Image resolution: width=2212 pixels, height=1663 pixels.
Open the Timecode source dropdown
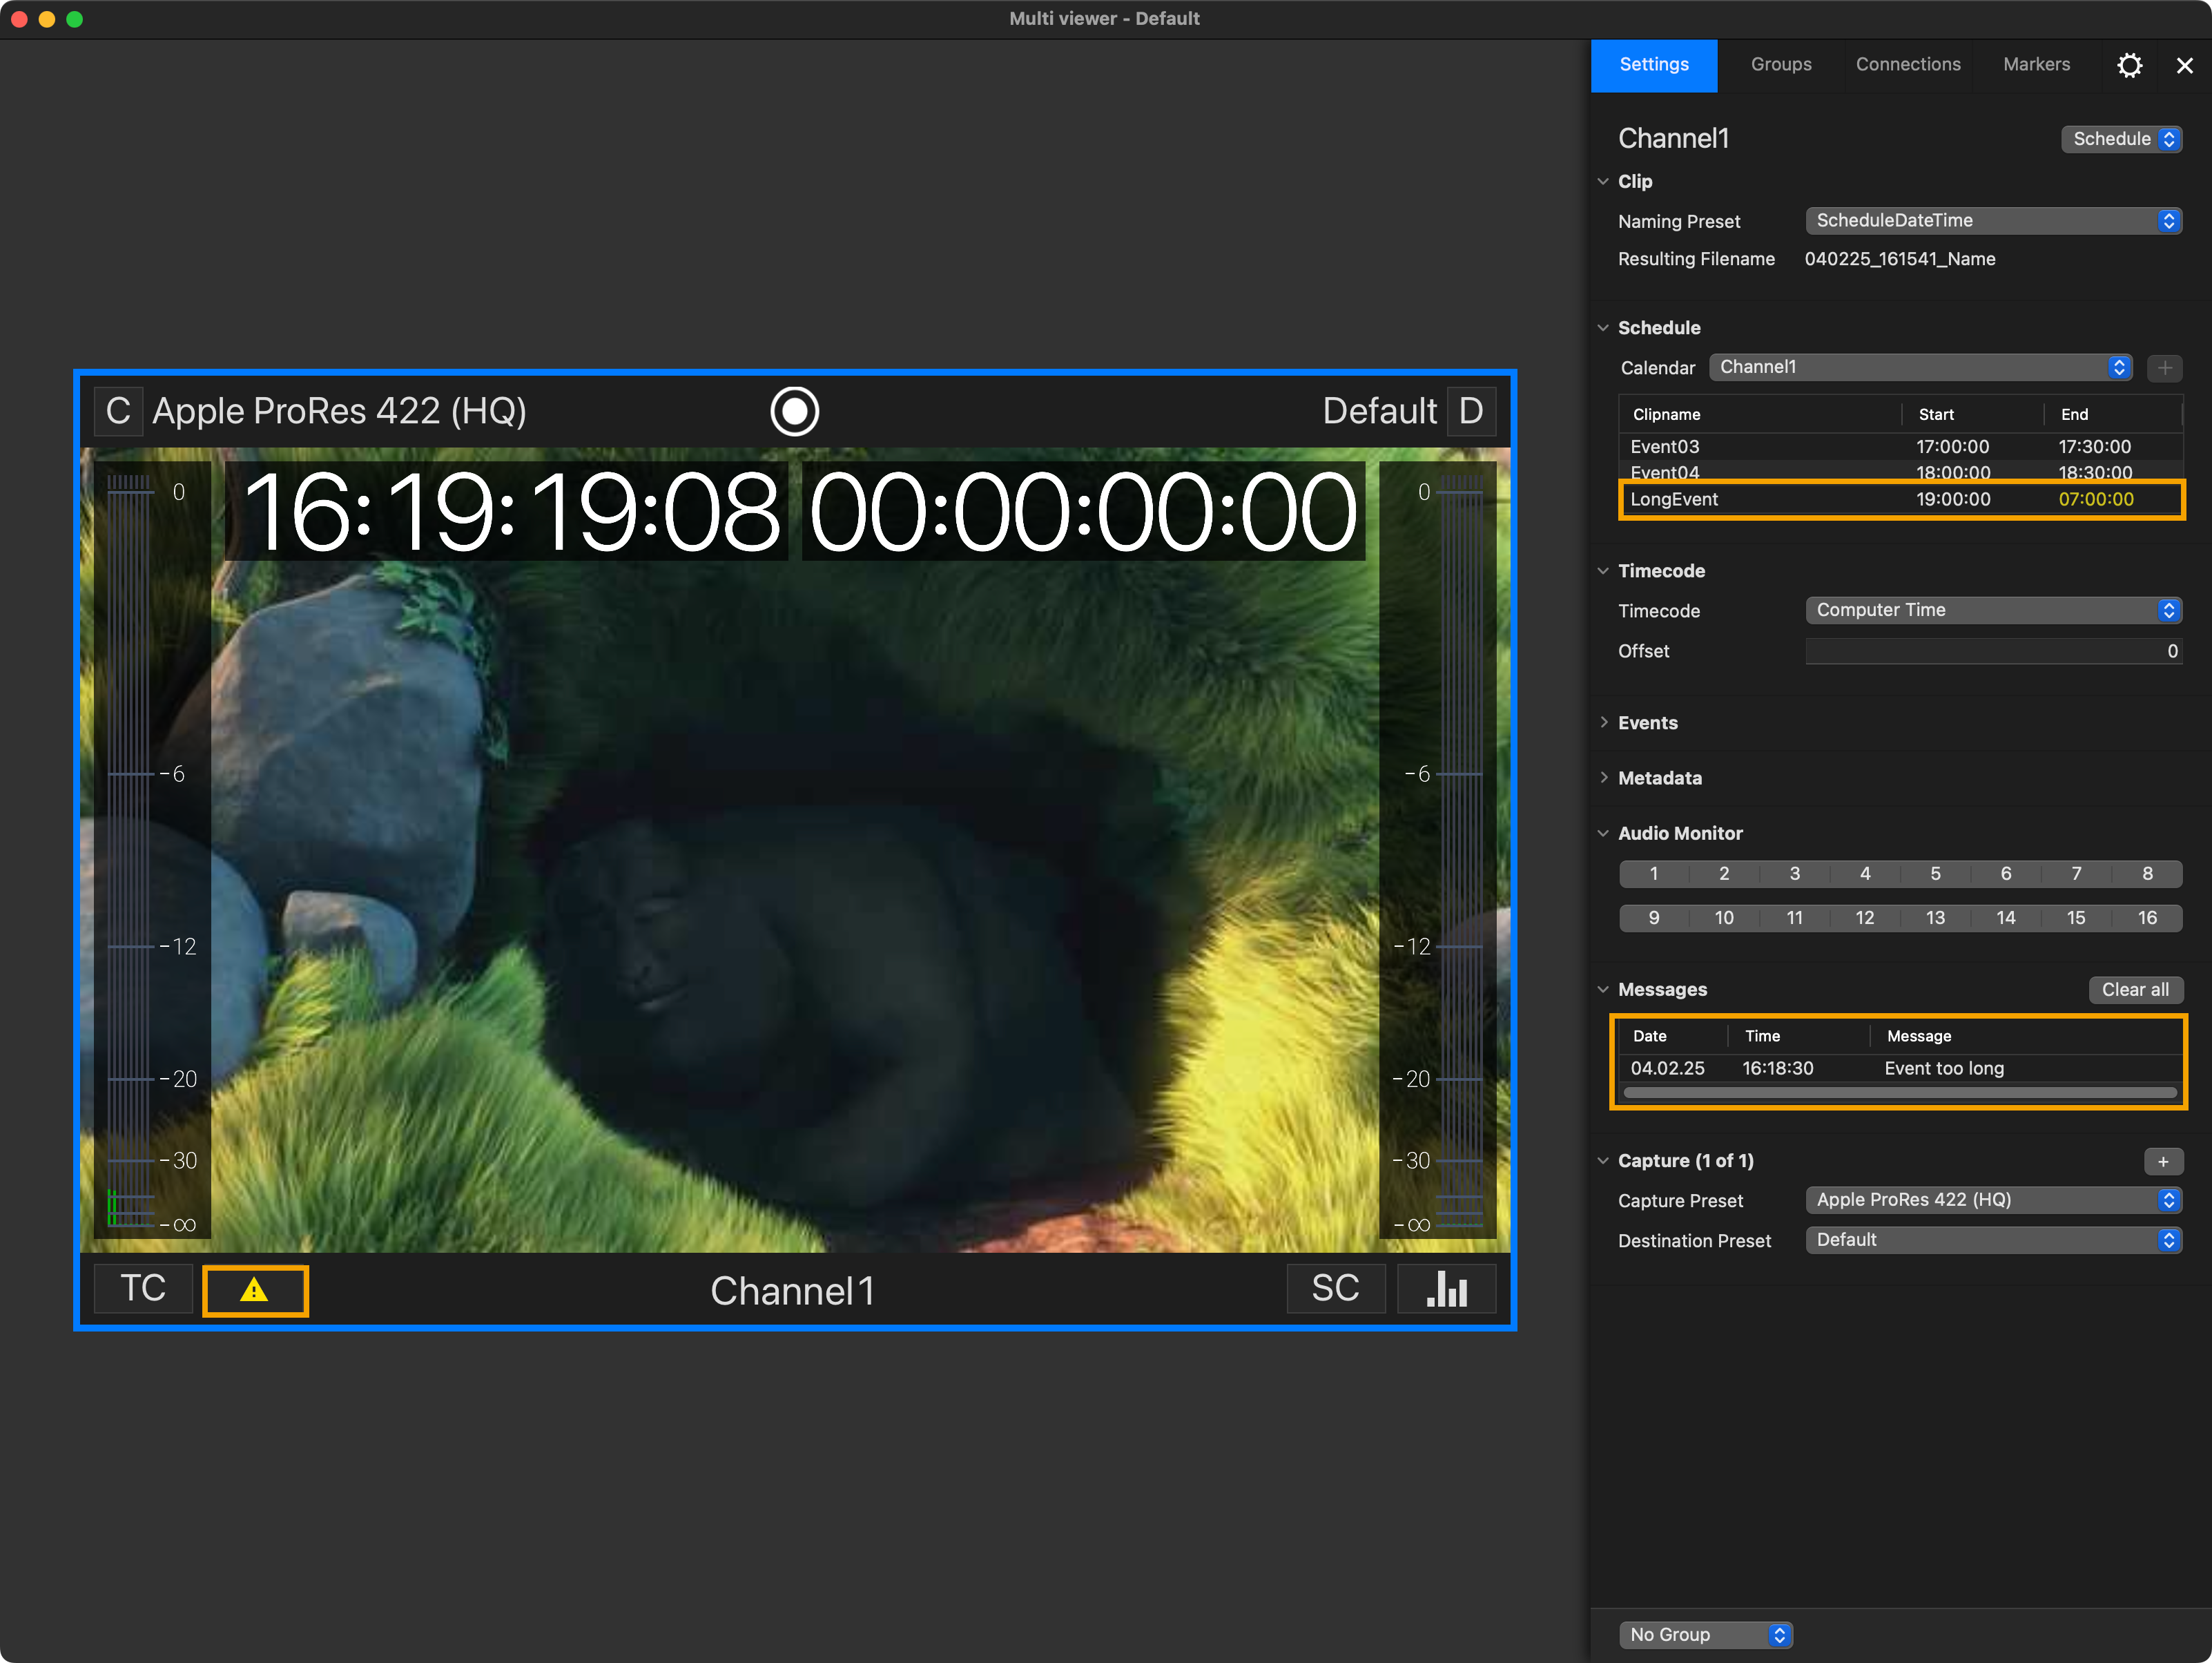(1993, 611)
